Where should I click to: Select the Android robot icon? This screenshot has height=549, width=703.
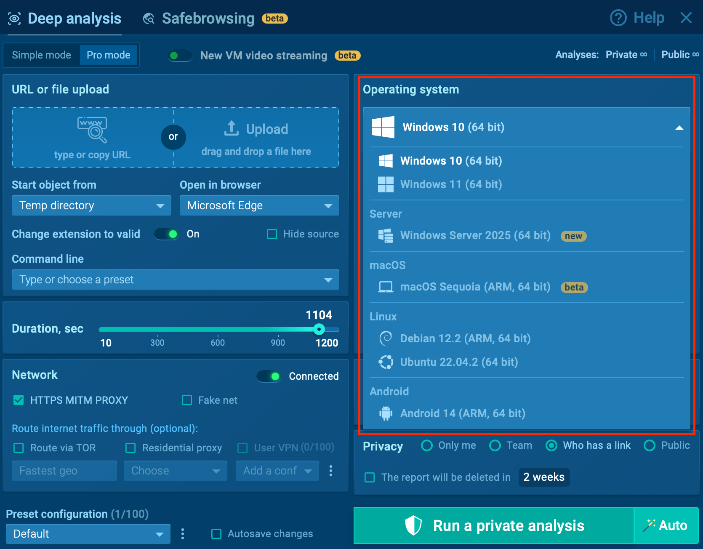tap(386, 413)
